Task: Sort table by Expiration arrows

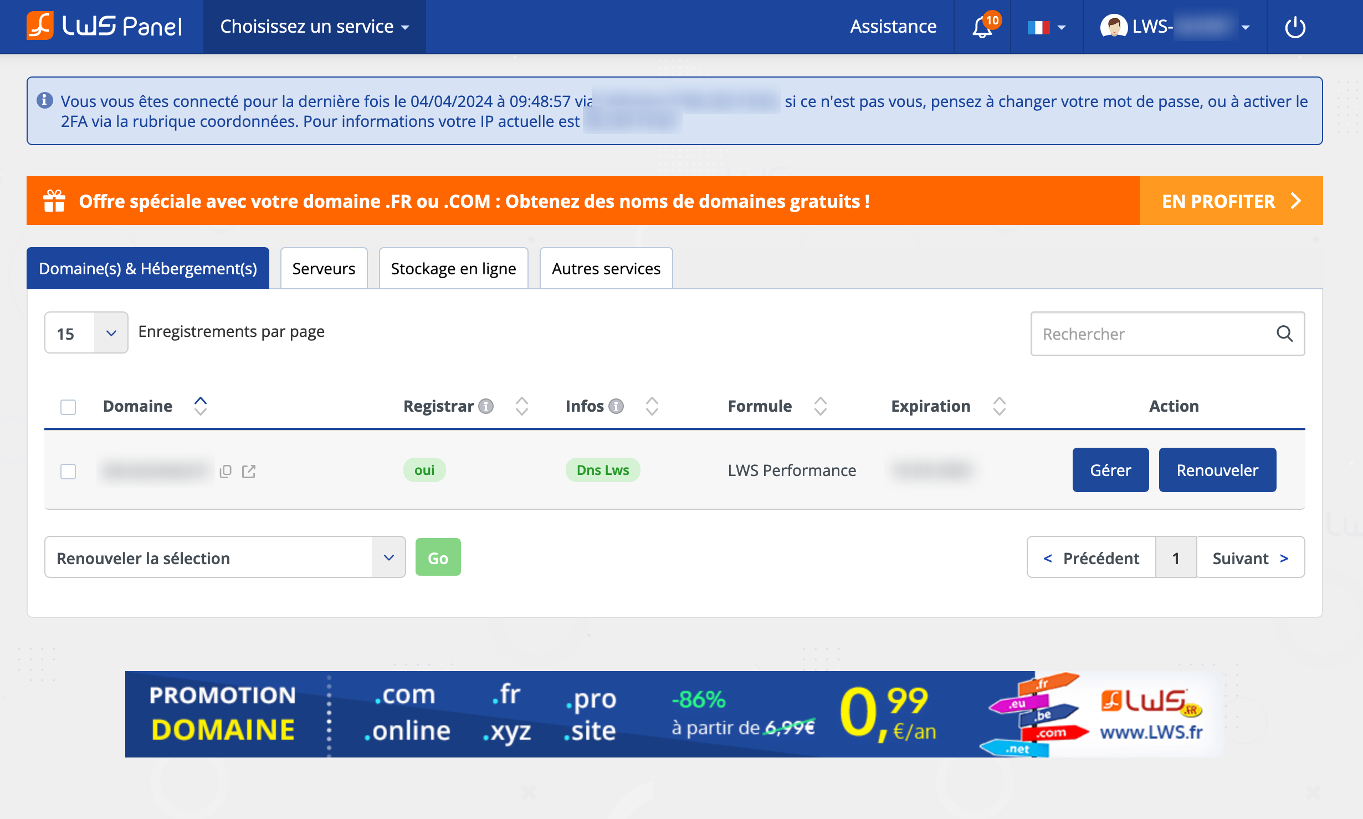Action: 1000,406
